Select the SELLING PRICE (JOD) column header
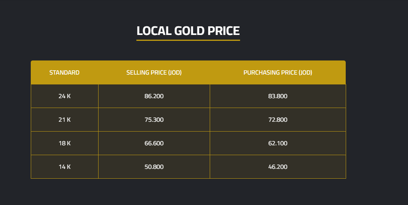The image size is (408, 205). 154,73
